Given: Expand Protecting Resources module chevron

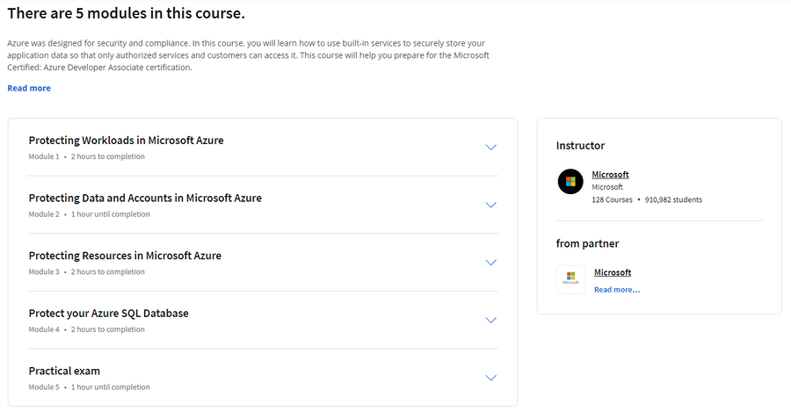Looking at the screenshot, I should pos(490,262).
